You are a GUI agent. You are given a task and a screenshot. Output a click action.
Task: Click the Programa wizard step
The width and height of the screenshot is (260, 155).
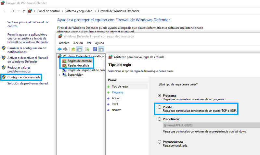pyautogui.click(x=118, y=92)
